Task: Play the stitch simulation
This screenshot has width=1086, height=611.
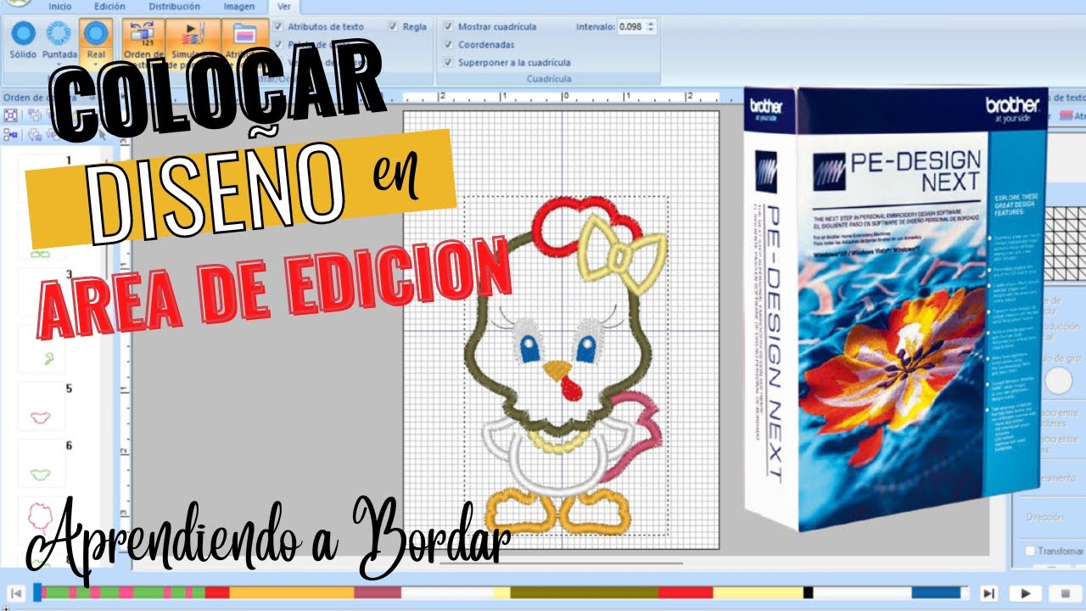Action: coord(1025,593)
